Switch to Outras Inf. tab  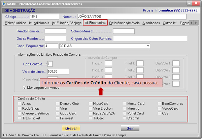170,23
